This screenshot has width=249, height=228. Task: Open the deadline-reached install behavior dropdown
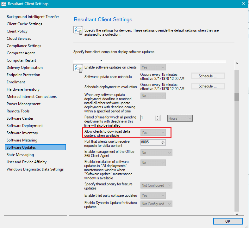pyautogui.click(x=153, y=96)
